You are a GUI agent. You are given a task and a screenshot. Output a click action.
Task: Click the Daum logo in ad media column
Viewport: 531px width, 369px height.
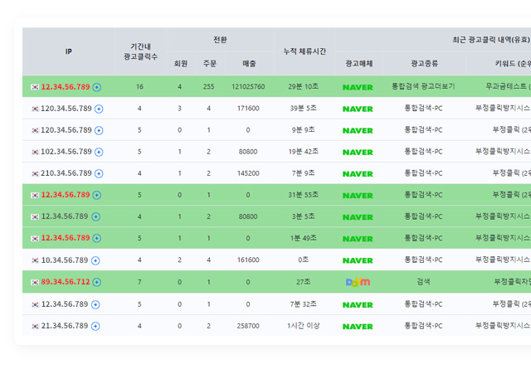(x=358, y=282)
